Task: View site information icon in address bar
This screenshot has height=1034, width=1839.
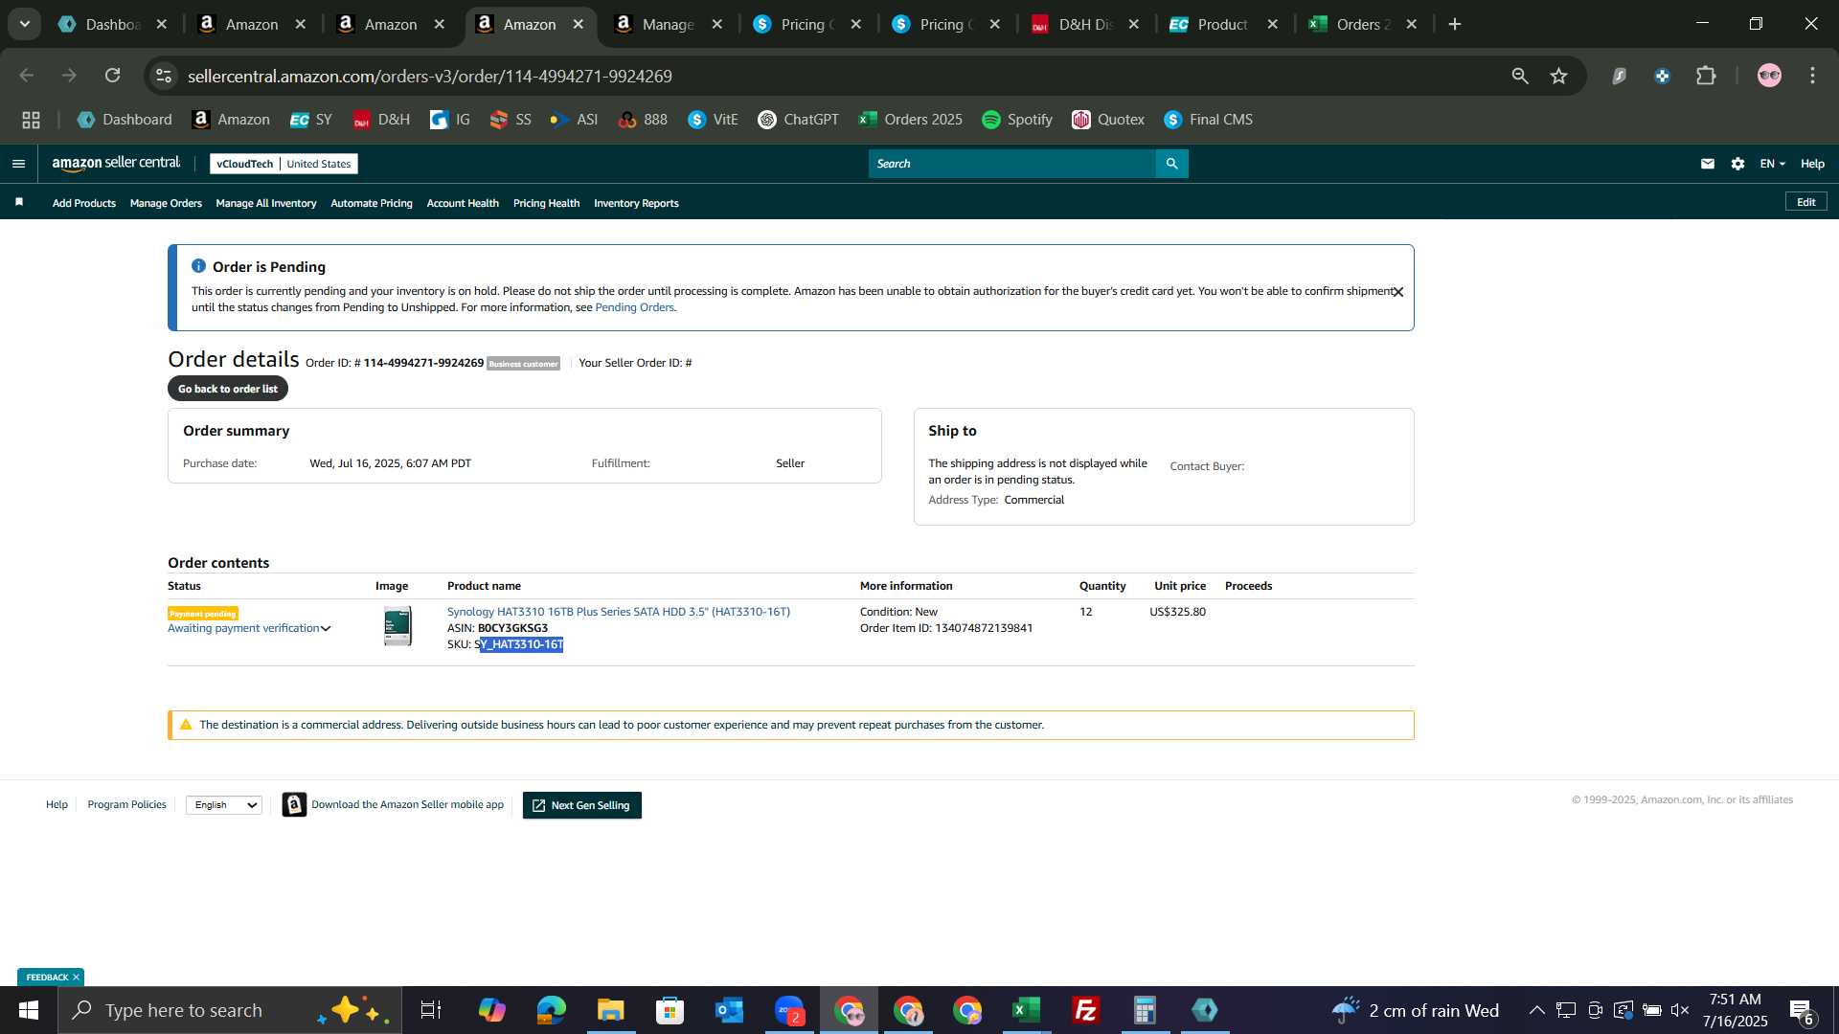Action: (x=164, y=76)
